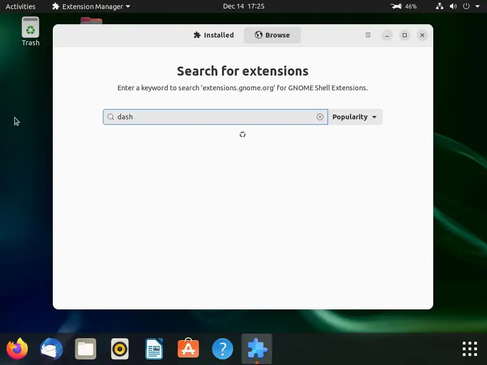Viewport: 487px width, 365px height.
Task: Click the magnifier icon in the search field
Action: (x=110, y=117)
